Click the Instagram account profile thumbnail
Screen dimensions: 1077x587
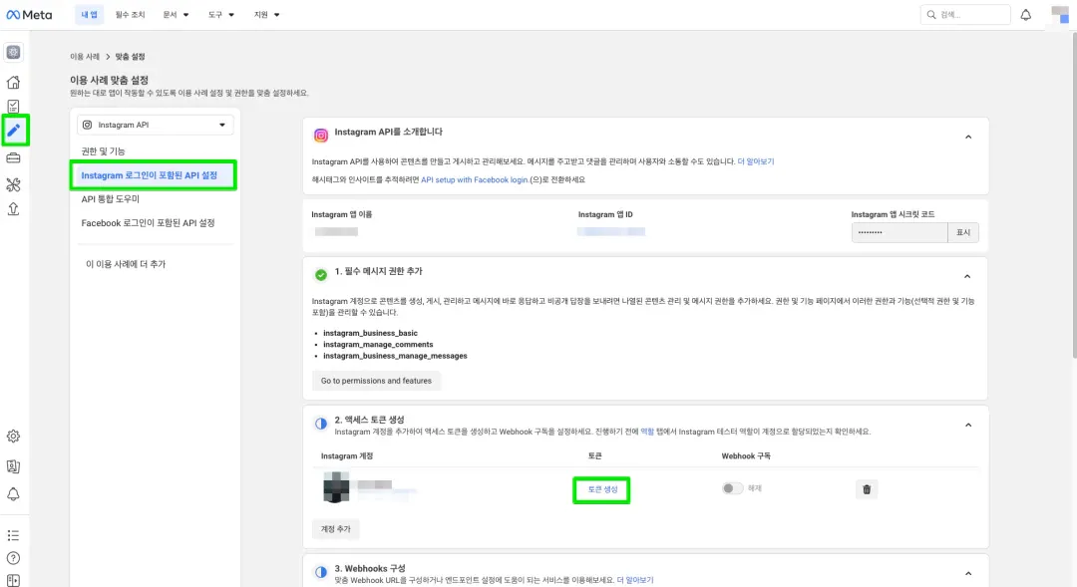pos(336,487)
